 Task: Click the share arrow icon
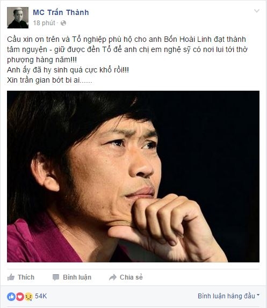[113, 277]
